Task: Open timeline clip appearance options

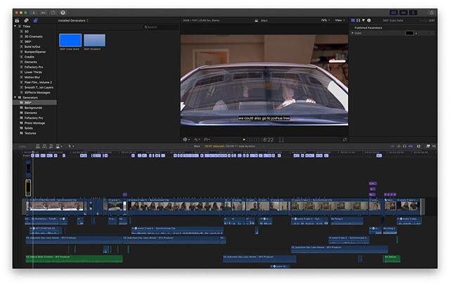Action: coord(418,146)
